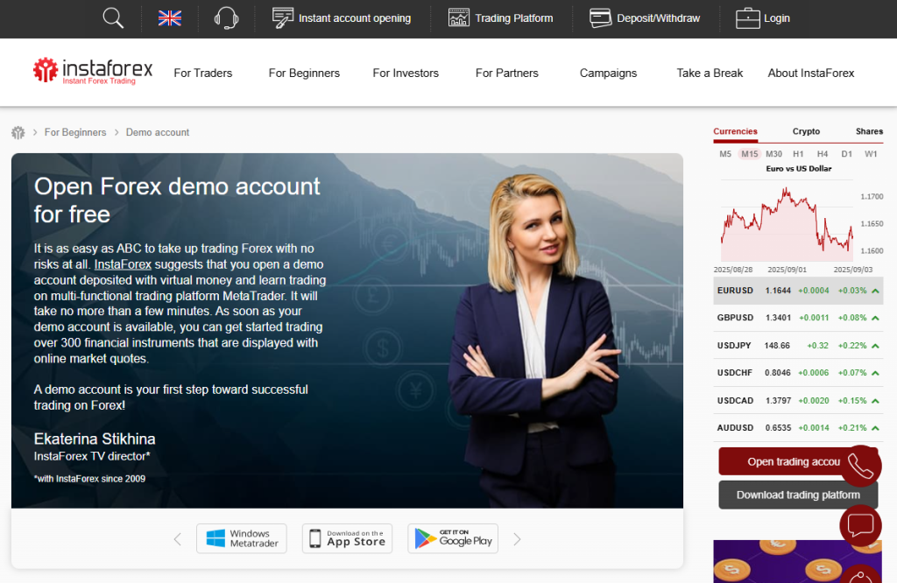Click the search magnifier icon
The height and width of the screenshot is (583, 897).
point(111,18)
